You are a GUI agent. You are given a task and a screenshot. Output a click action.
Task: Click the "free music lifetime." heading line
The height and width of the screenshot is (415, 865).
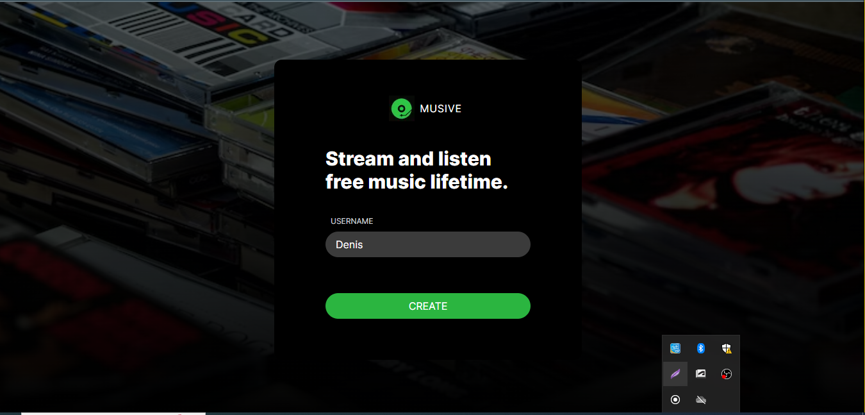pyautogui.click(x=416, y=182)
